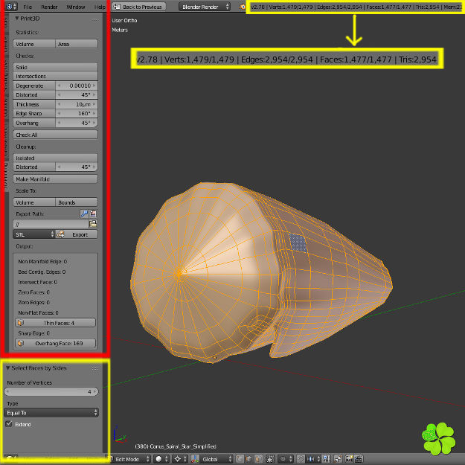Click the OpenGL render animation clapper icon
The height and width of the screenshot is (465, 465).
coord(359,459)
